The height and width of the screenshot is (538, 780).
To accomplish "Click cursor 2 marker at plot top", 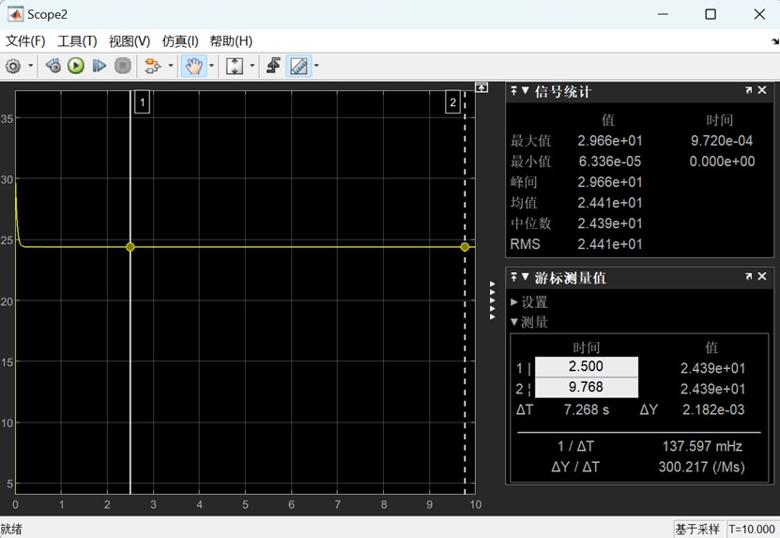I will click(453, 102).
